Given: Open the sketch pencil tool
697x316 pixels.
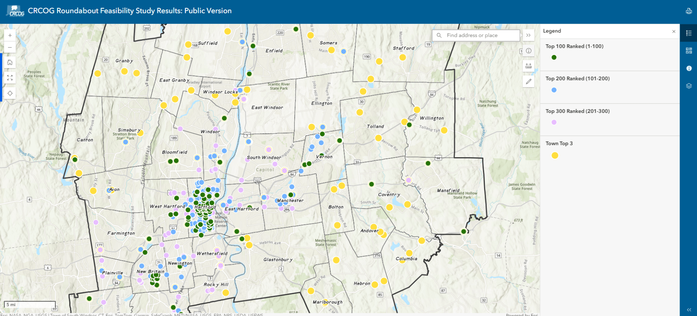Looking at the screenshot, I should coord(528,81).
